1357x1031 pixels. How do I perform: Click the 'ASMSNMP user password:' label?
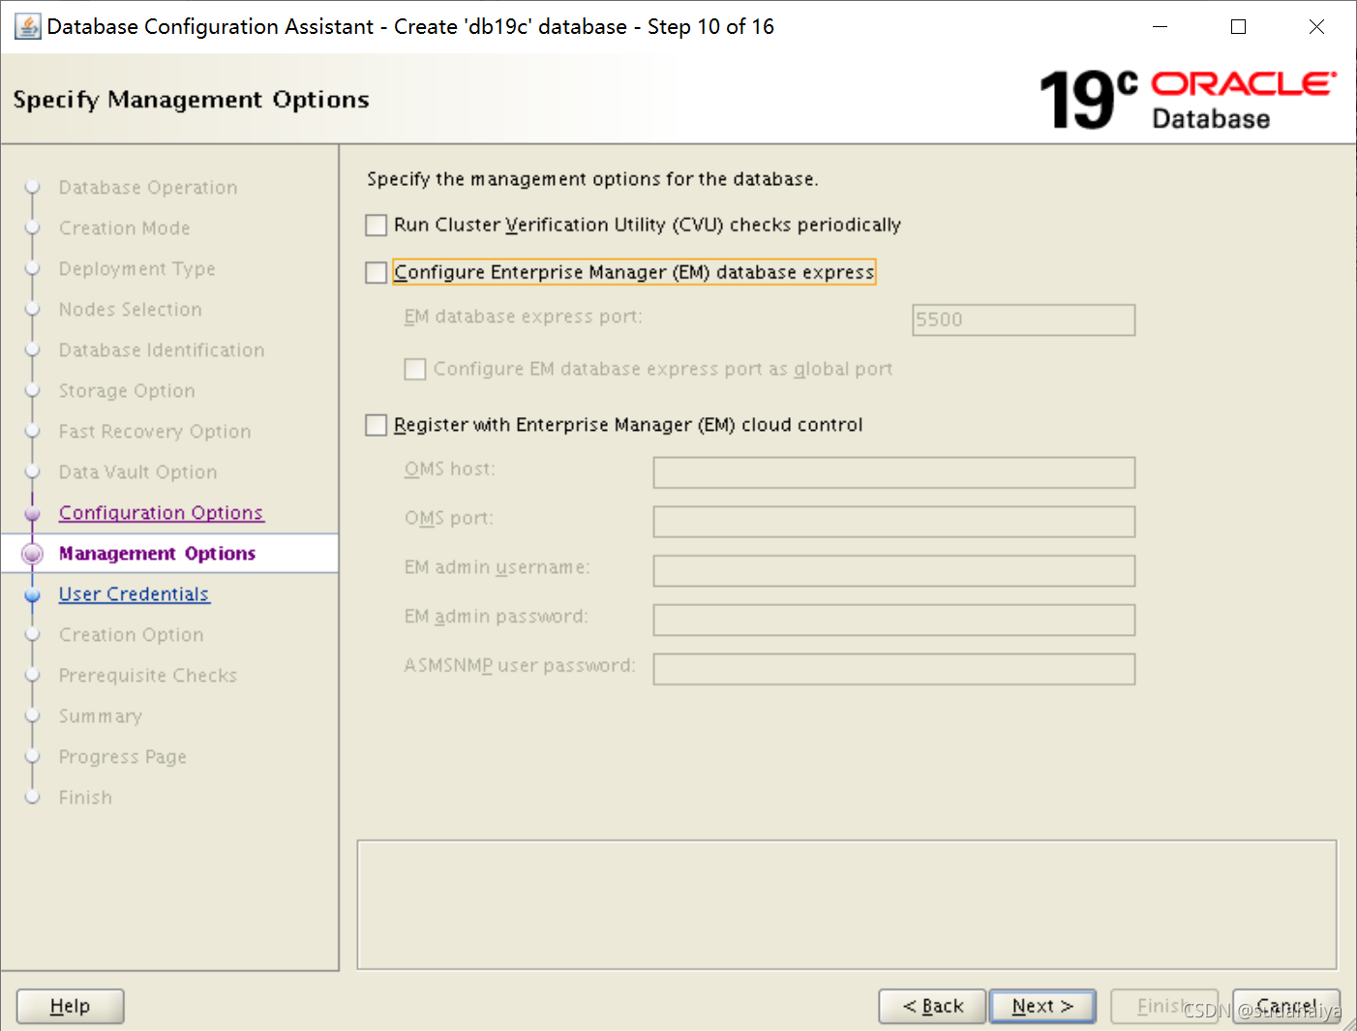tap(520, 665)
